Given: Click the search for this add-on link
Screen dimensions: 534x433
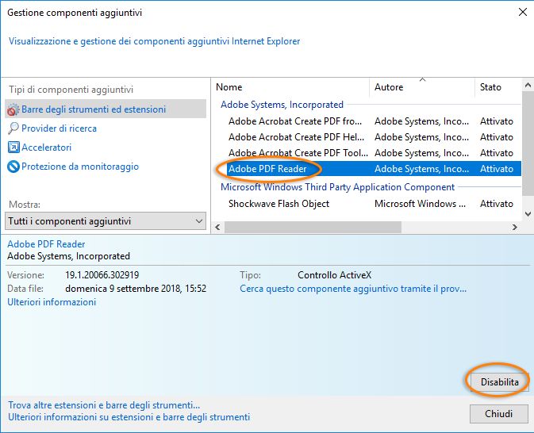Looking at the screenshot, I should (353, 289).
